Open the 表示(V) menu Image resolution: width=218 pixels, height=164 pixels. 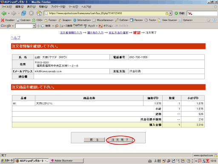(32, 7)
